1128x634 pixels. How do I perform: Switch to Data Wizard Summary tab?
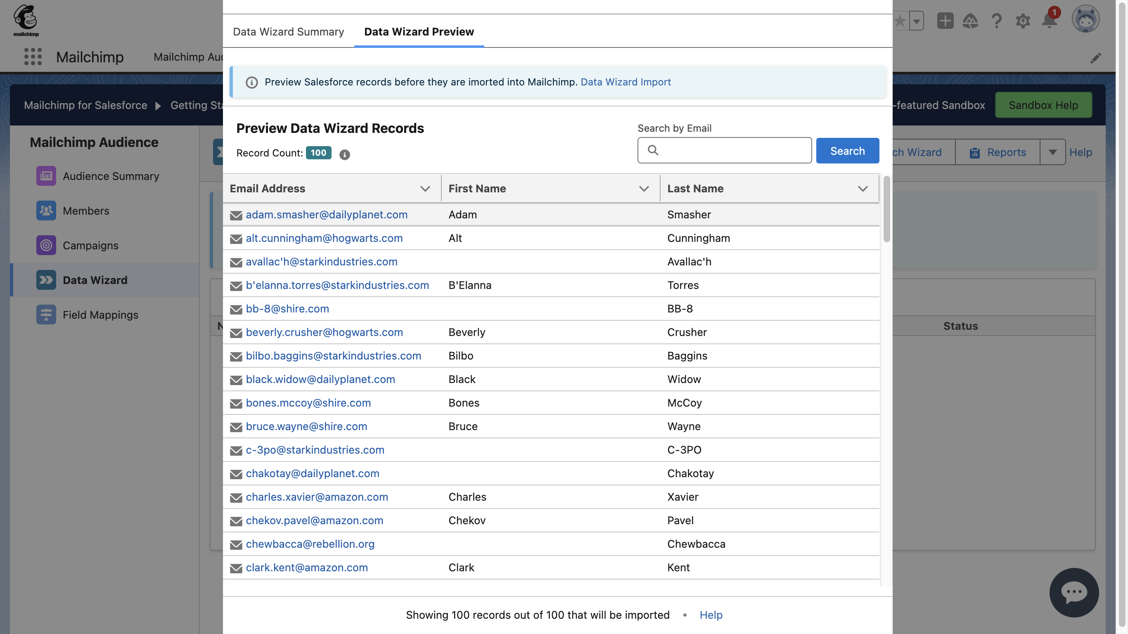288,31
